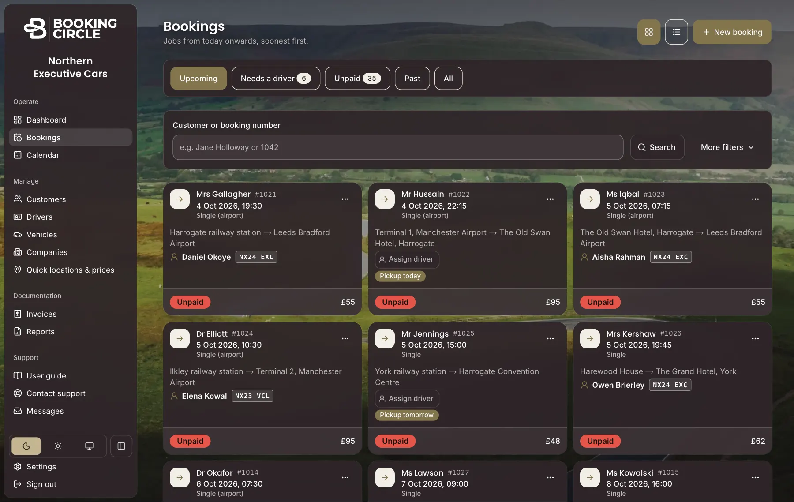Open arrow icon for Ms Iqbal booking
Viewport: 794px width, 502px height.
pos(590,199)
